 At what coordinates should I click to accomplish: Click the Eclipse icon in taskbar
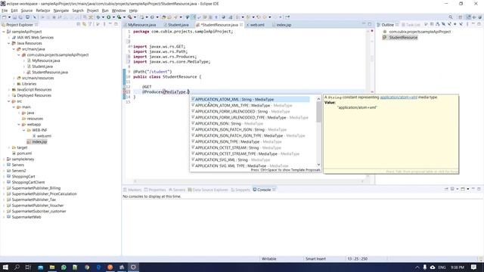pos(133,267)
